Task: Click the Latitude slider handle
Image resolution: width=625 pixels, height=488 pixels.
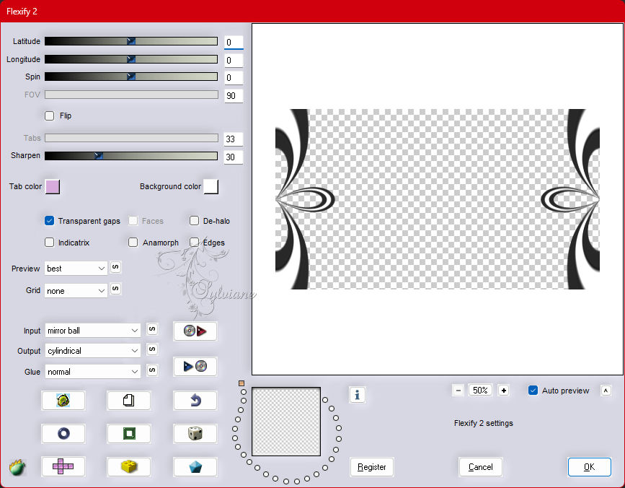Action: tap(131, 40)
